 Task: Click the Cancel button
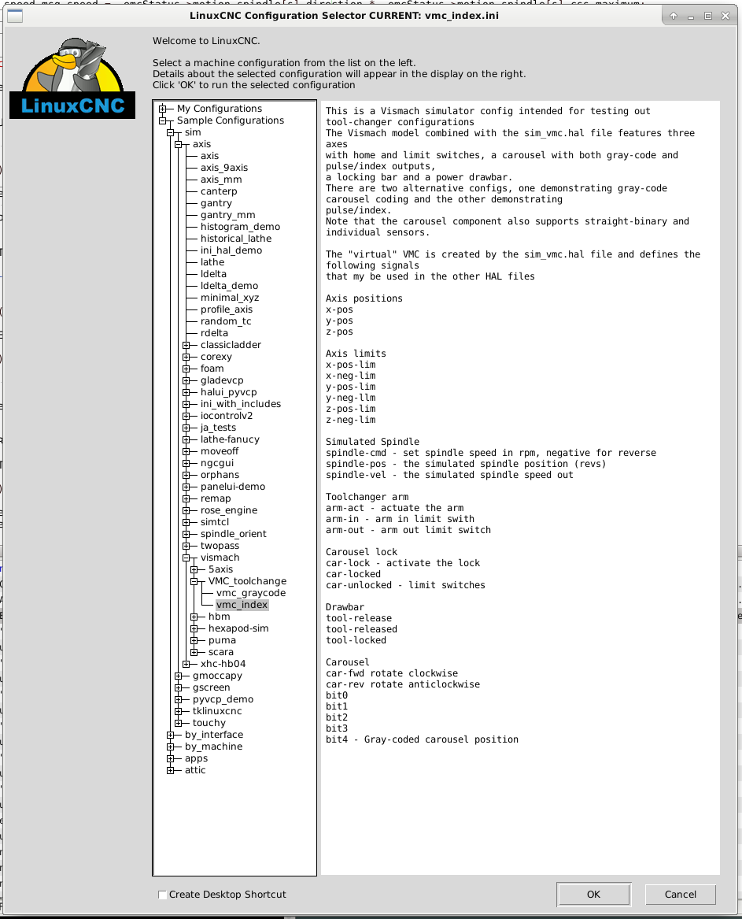[680, 895]
